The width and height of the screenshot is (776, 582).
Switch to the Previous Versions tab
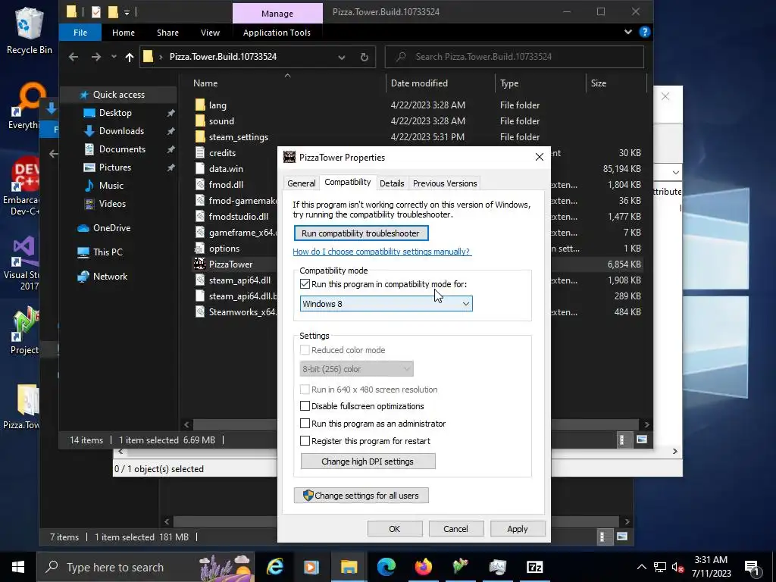point(445,183)
